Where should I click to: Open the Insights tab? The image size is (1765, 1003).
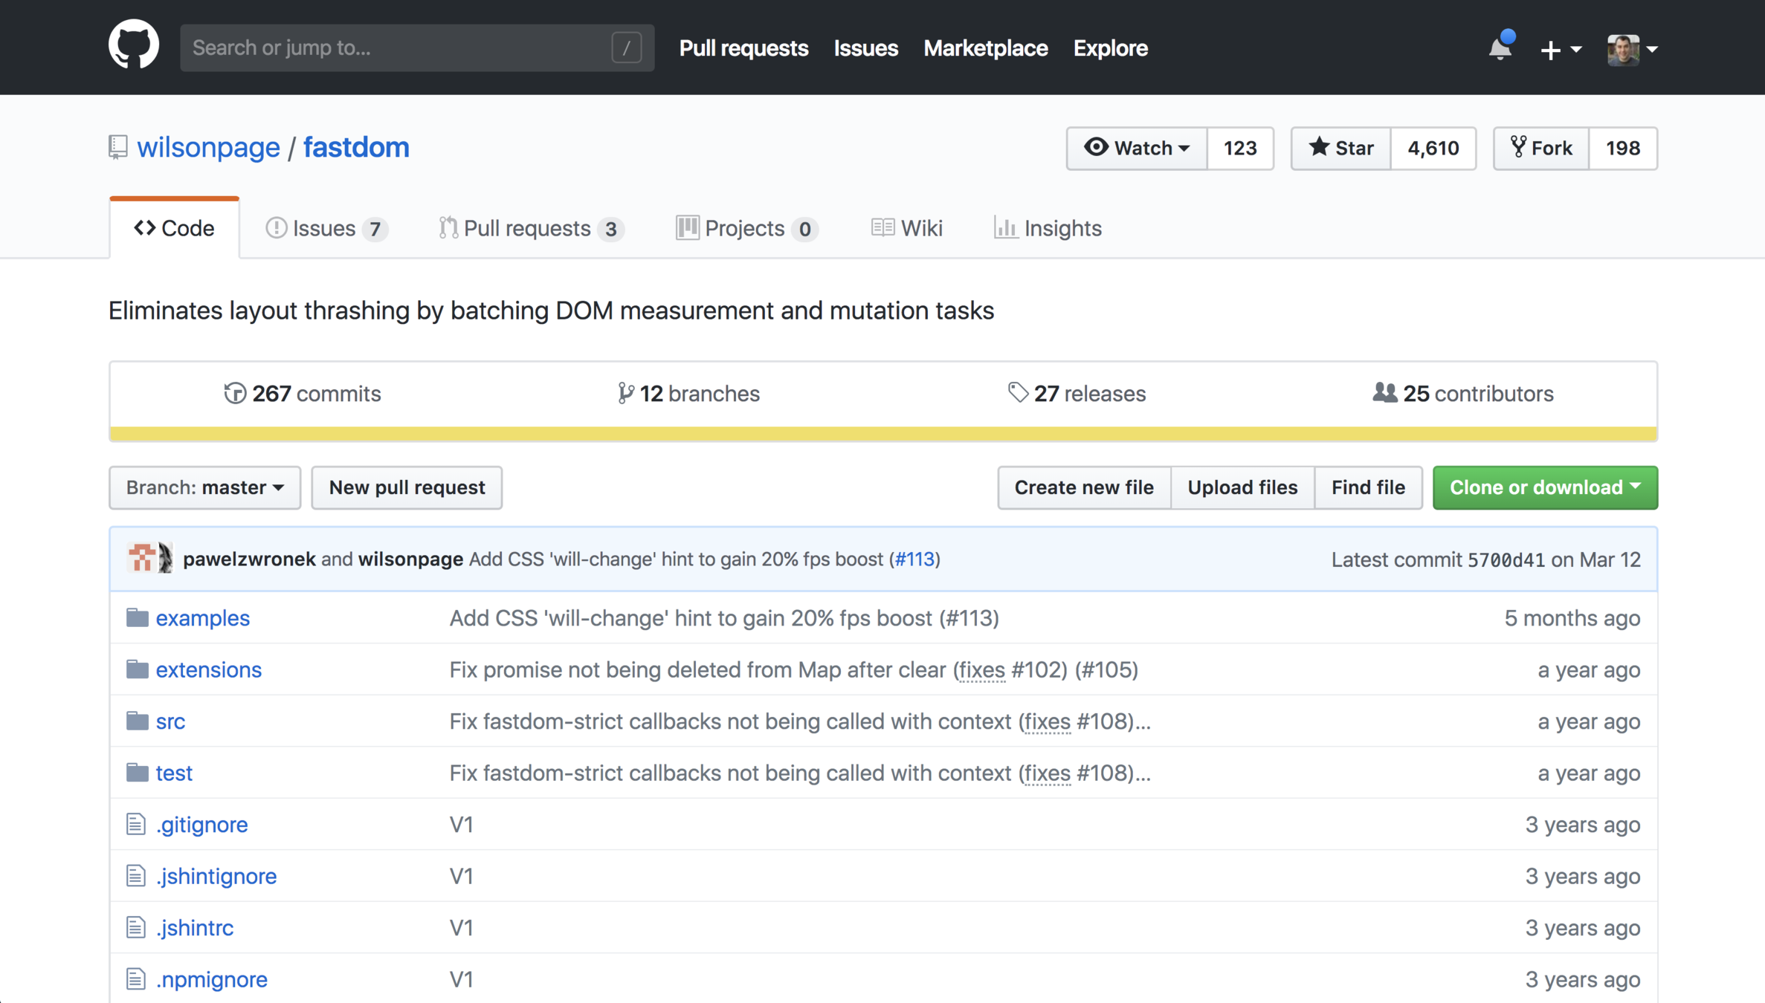1048,228
